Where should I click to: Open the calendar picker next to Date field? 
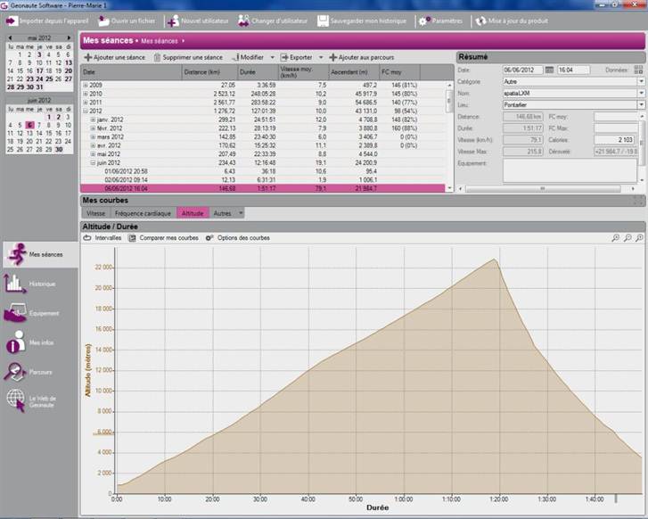pos(549,70)
